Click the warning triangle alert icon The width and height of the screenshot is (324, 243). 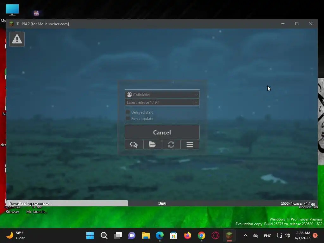[17, 39]
